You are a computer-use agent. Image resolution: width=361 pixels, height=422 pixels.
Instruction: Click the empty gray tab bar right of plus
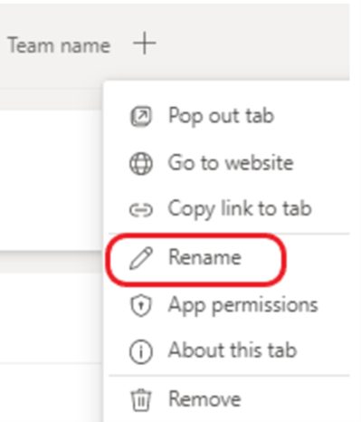(x=253, y=43)
